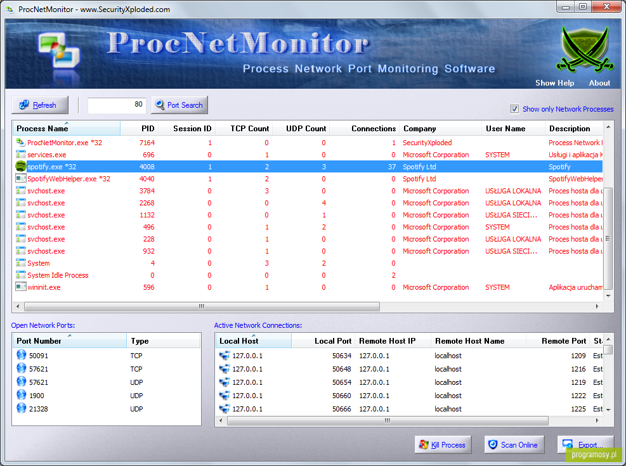
Task: Click process list horizontal scrollbar thumb
Action: tap(202, 306)
